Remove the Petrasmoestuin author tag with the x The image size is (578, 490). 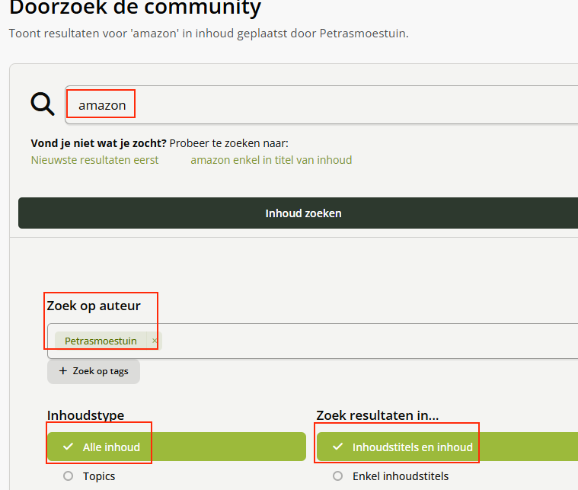[x=155, y=341]
